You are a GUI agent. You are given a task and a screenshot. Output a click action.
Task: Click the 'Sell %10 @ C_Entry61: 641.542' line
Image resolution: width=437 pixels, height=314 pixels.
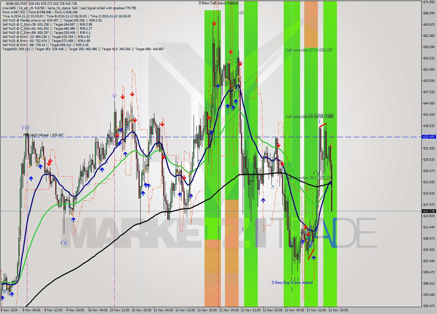tap(47, 28)
